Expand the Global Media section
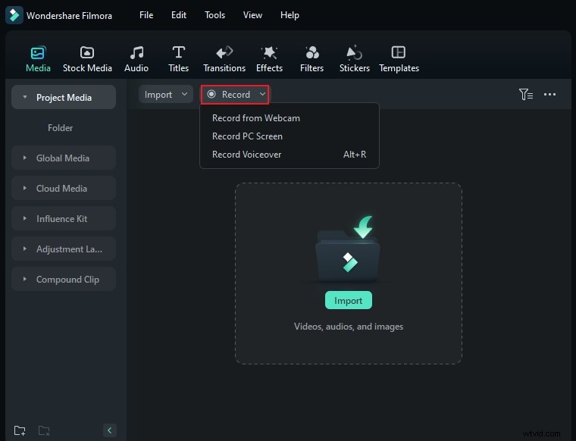 [64, 158]
